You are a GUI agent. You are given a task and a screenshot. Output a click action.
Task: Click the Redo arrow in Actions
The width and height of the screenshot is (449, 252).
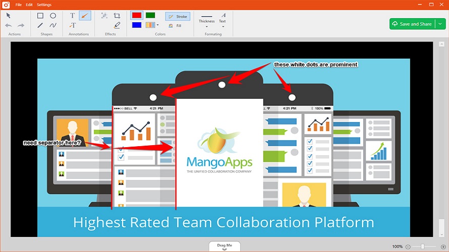pos(21,25)
